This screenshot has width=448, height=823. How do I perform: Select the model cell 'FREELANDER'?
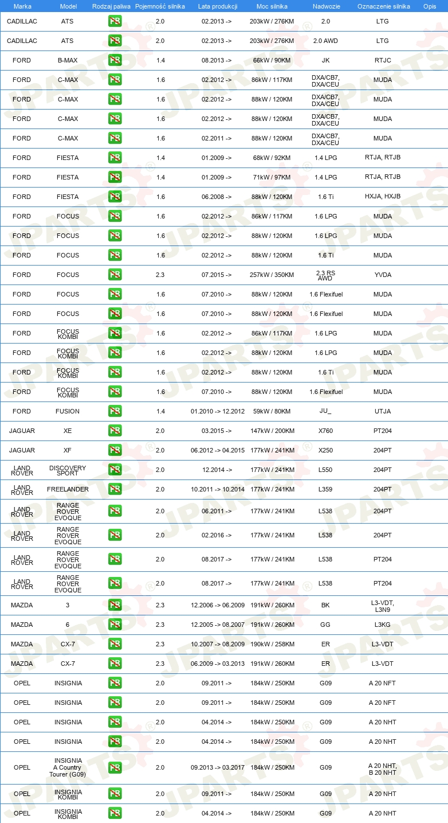tap(68, 489)
